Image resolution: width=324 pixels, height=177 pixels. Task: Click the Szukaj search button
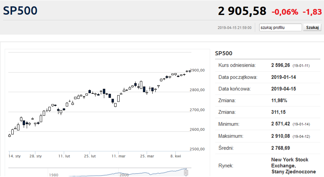pos(312,27)
